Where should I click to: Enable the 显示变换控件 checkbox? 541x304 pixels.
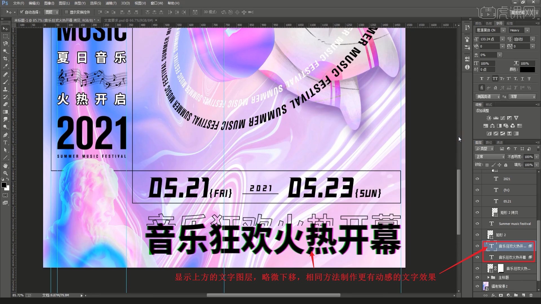pos(66,12)
